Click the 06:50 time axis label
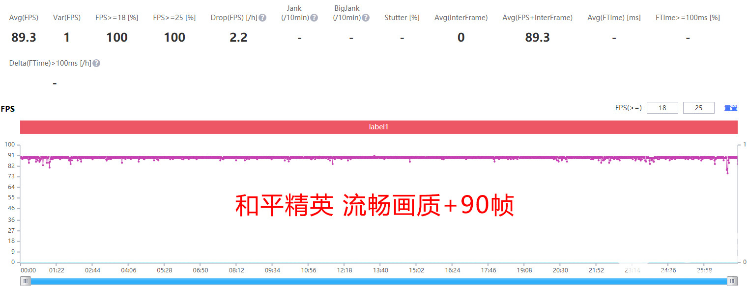The height and width of the screenshot is (290, 749). click(x=201, y=270)
